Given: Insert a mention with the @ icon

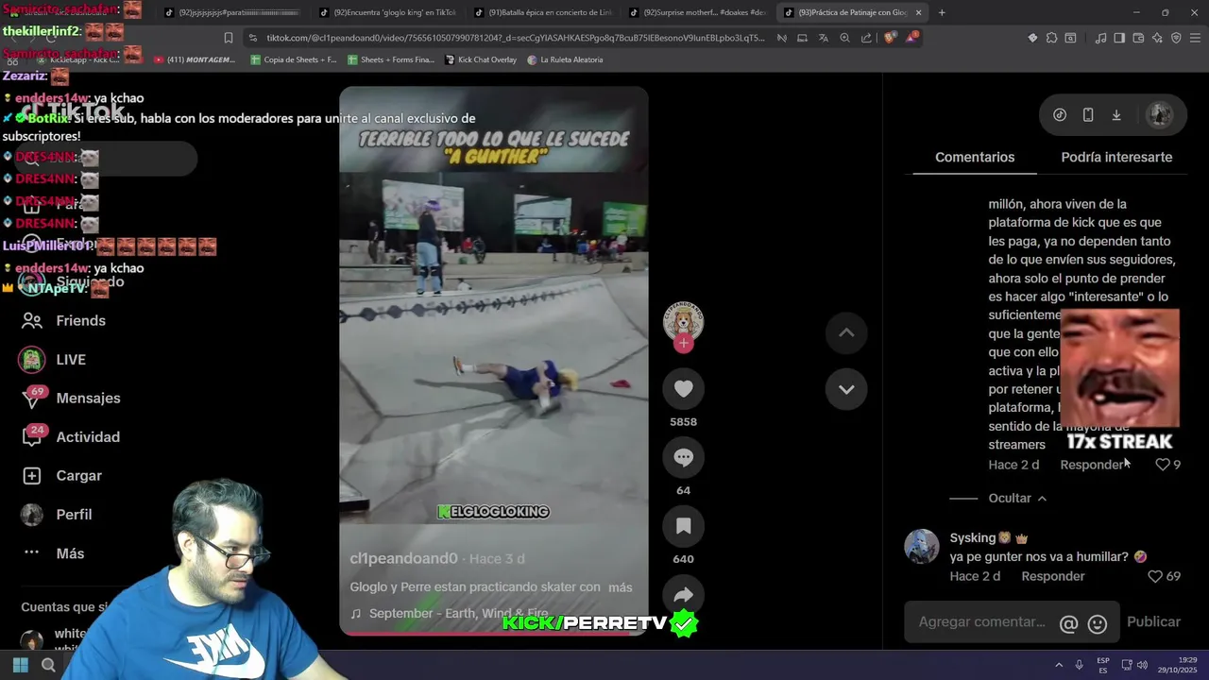Looking at the screenshot, I should 1069,623.
